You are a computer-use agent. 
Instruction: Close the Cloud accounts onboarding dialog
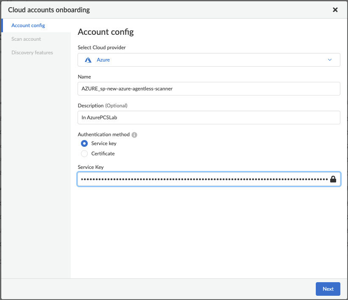pos(335,10)
